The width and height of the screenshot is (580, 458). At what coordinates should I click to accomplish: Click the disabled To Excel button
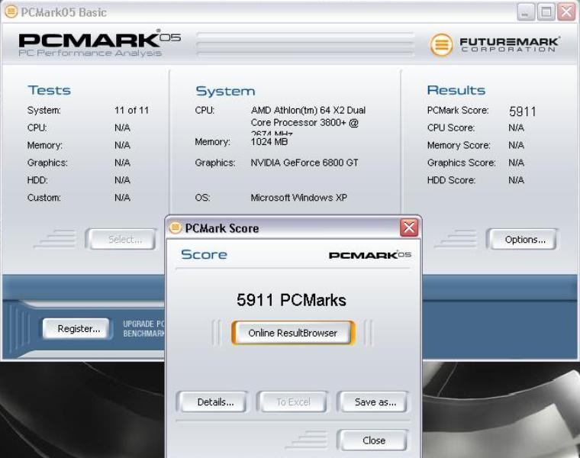pos(293,402)
